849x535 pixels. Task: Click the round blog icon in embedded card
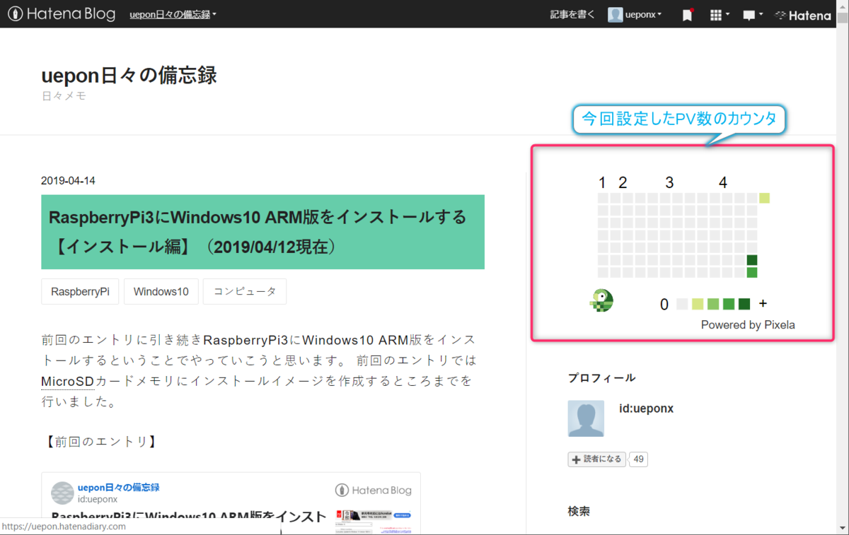pyautogui.click(x=62, y=493)
